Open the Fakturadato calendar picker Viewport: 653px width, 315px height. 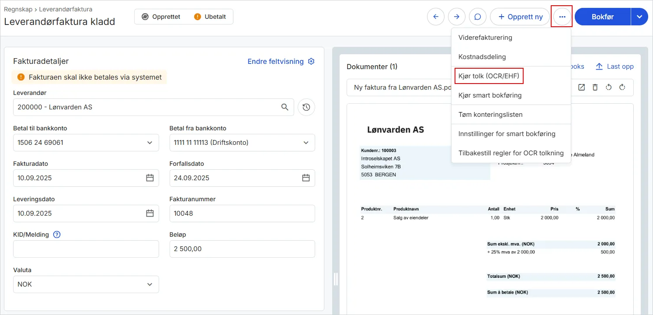point(150,178)
